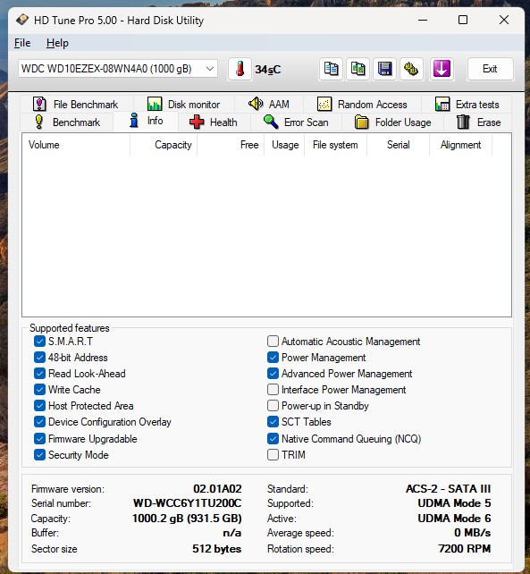
Task: Click the Serial column header
Action: click(399, 145)
